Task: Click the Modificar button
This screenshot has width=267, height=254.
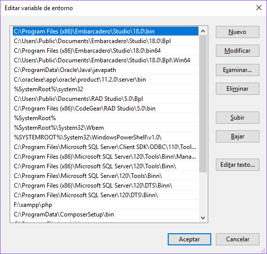Action: point(238,51)
